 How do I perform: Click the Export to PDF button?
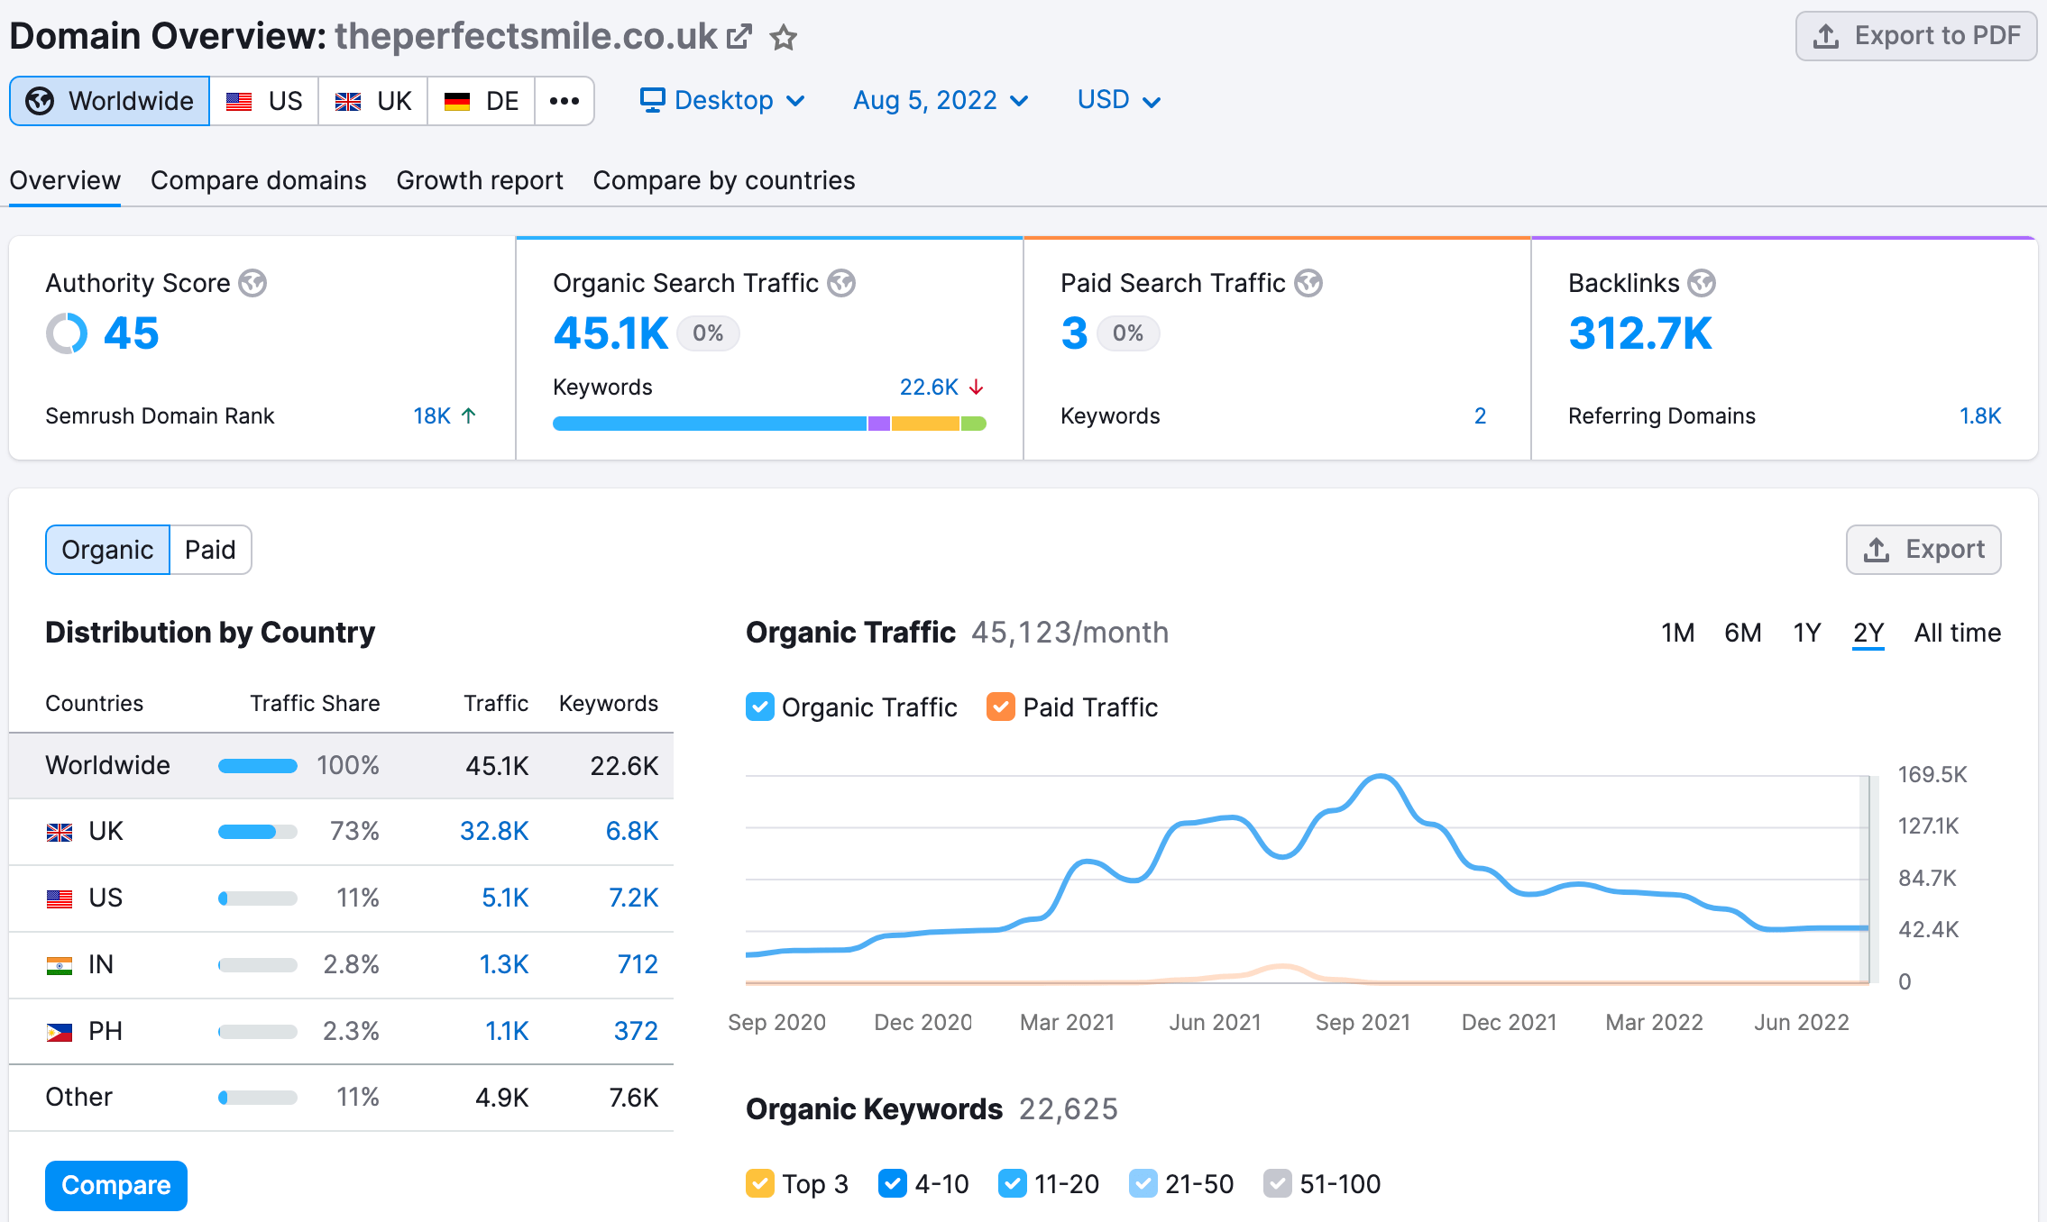pyautogui.click(x=1916, y=36)
